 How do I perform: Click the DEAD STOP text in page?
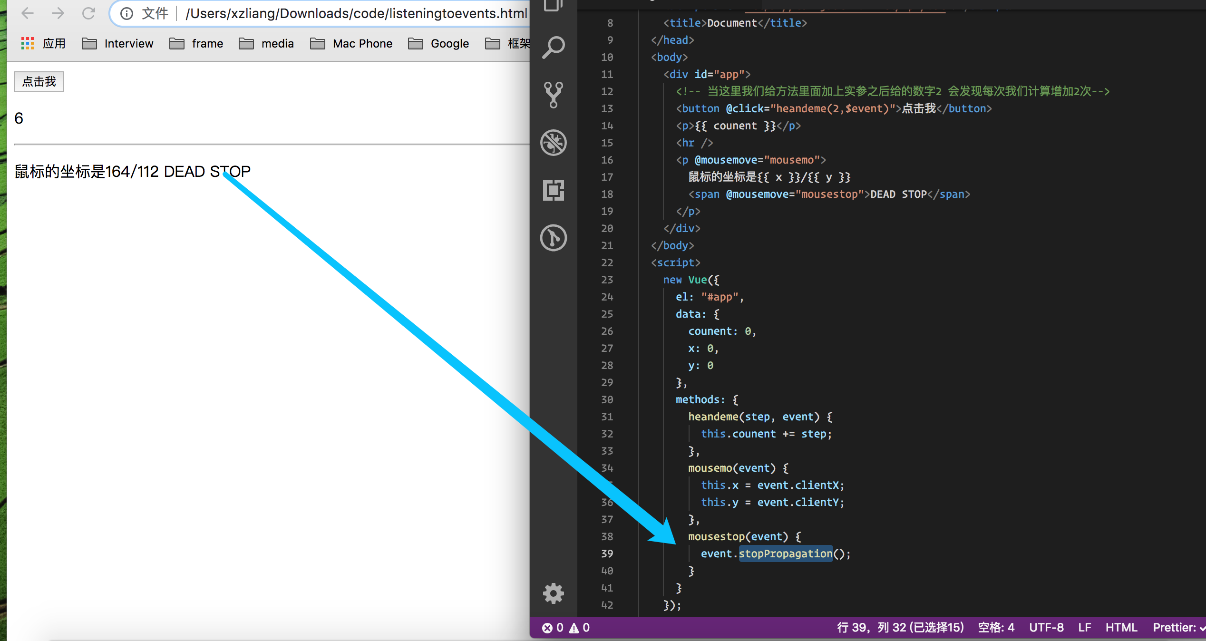click(207, 172)
